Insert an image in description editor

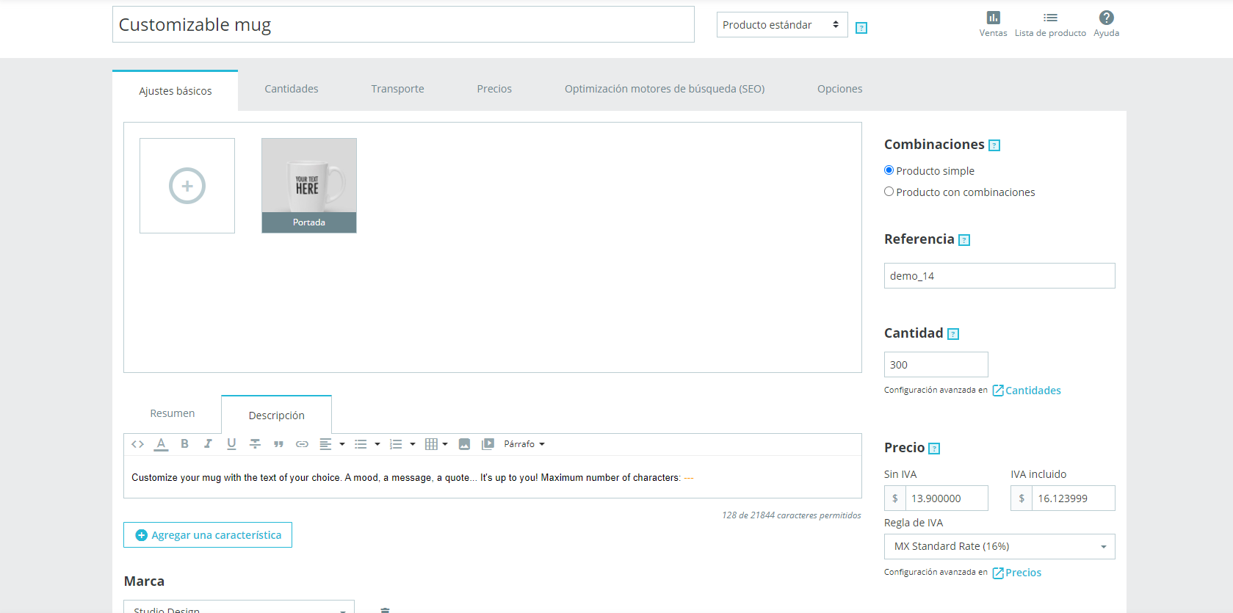coord(464,444)
